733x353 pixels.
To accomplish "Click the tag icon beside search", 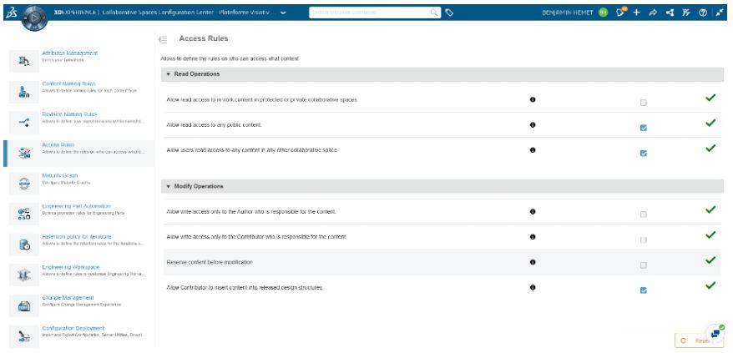I will pyautogui.click(x=449, y=13).
